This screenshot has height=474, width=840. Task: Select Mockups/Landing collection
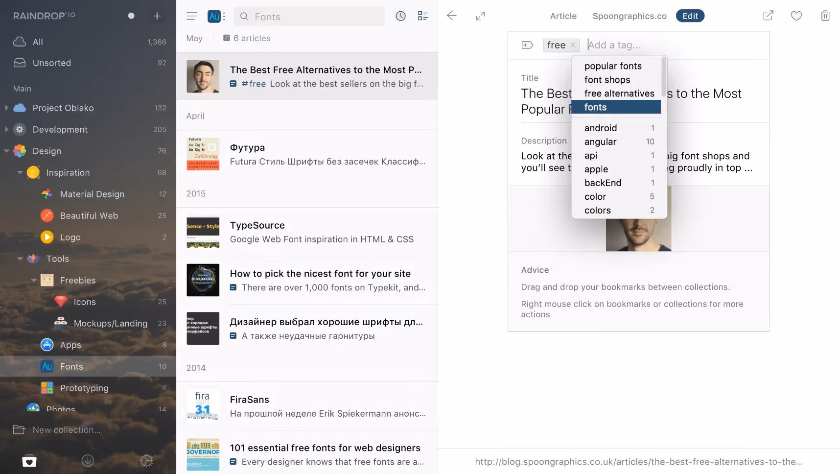[x=88, y=323]
